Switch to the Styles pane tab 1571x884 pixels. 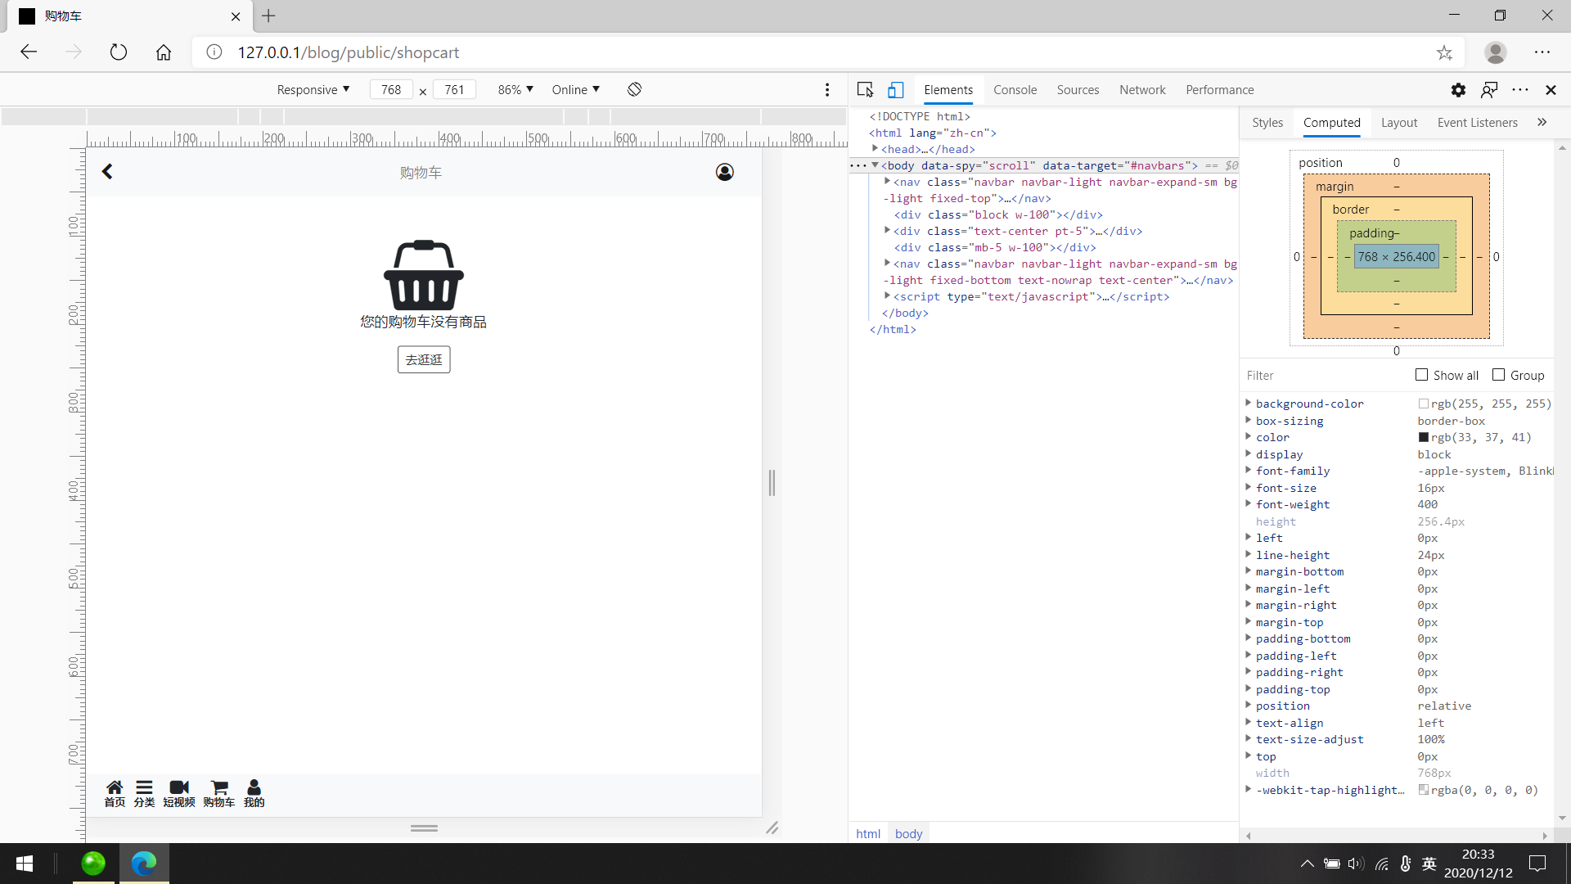pyautogui.click(x=1267, y=123)
